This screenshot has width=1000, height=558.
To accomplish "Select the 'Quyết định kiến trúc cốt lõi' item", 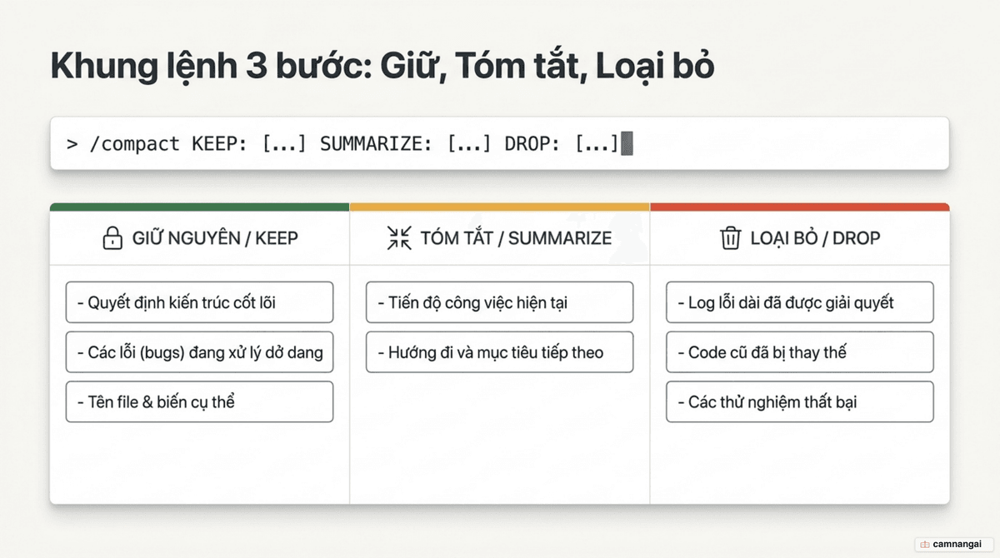I will tap(199, 302).
